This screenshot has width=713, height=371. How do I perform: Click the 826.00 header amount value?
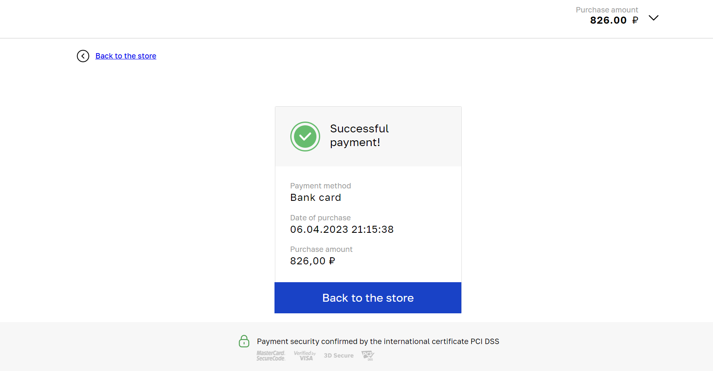[608, 20]
